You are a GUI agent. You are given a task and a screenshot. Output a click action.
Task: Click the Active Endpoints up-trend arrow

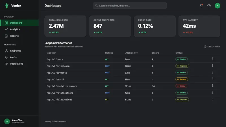95,32
